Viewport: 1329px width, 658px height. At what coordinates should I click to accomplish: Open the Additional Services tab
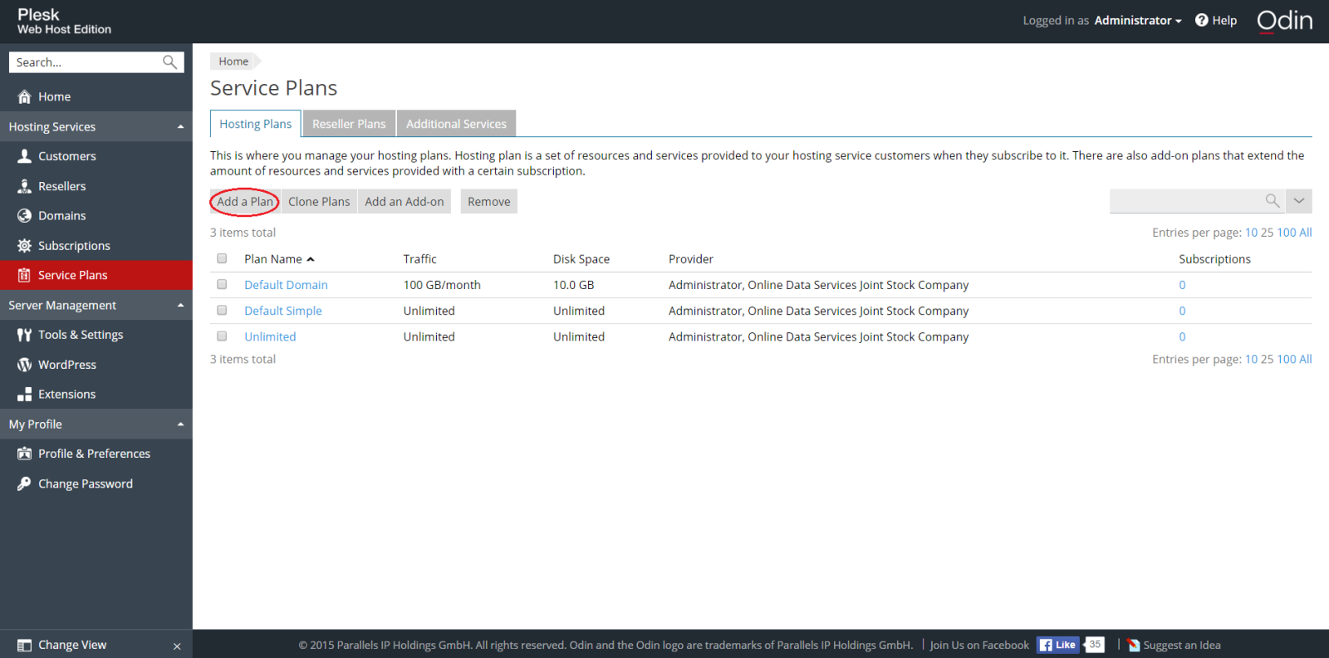456,124
